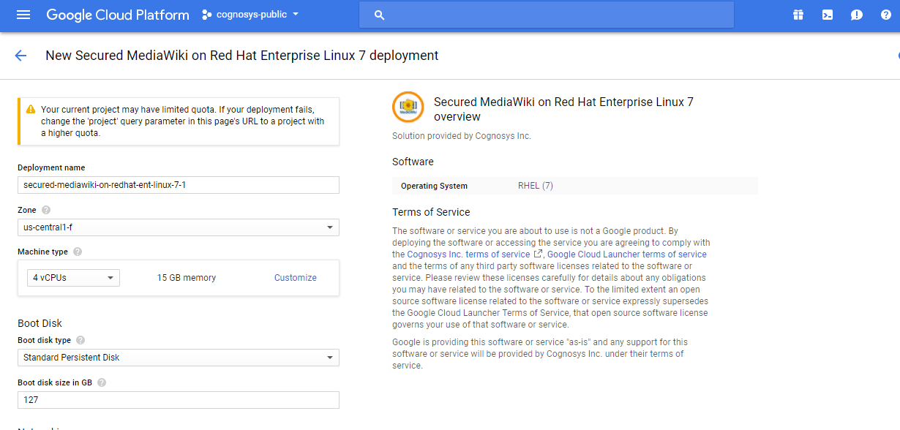
Task: Click the RHEL (7) operating system value
Action: [x=536, y=186]
